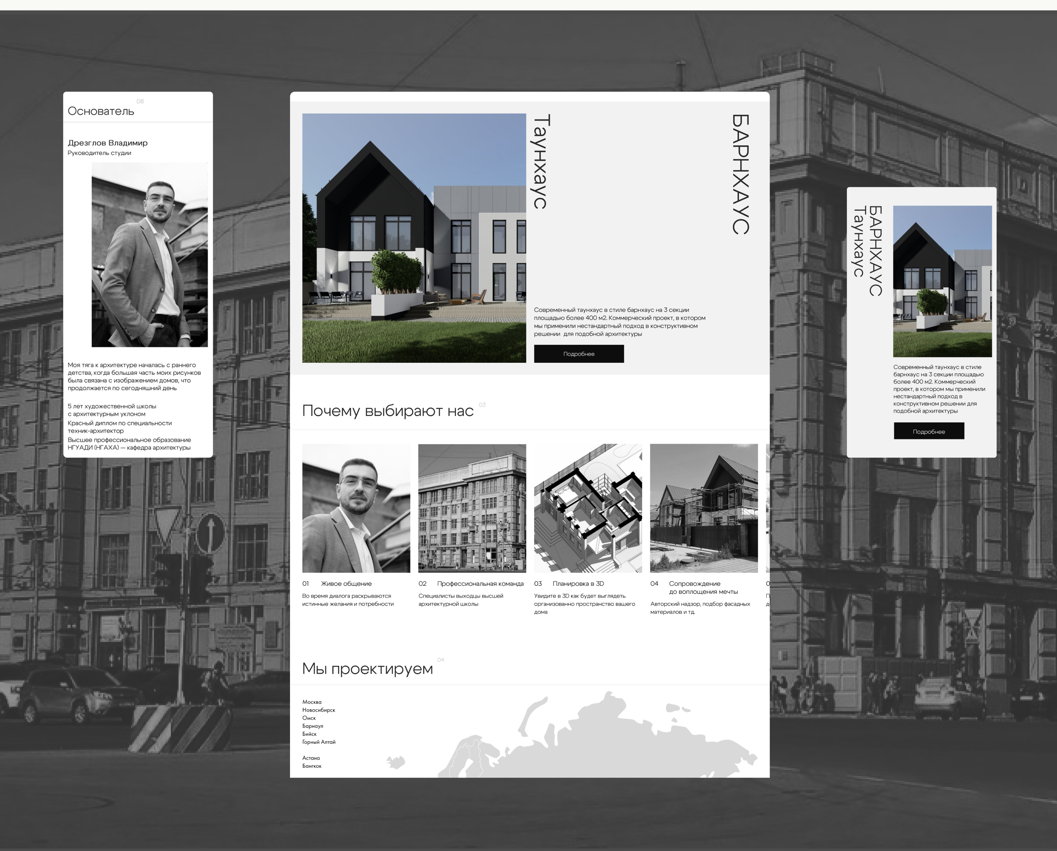Open the townhouse render in the narrow right card
The image size is (1057, 851).
(942, 281)
